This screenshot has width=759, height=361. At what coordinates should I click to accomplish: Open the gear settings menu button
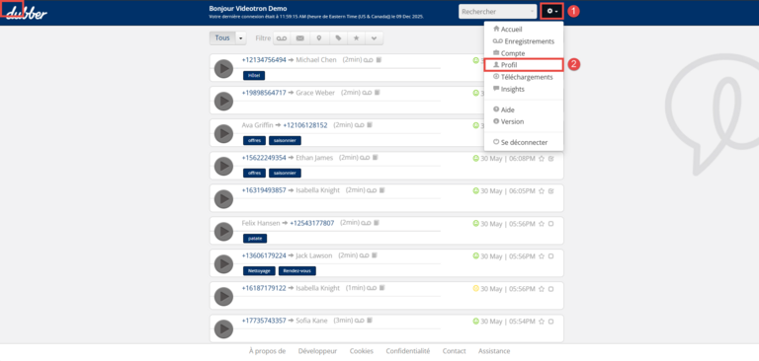(x=551, y=11)
